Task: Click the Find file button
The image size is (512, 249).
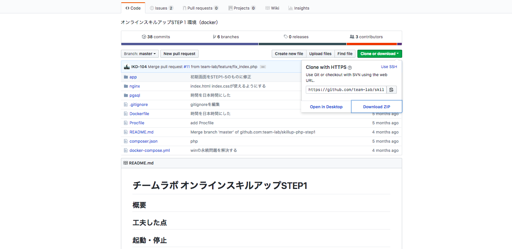Action: [345, 54]
